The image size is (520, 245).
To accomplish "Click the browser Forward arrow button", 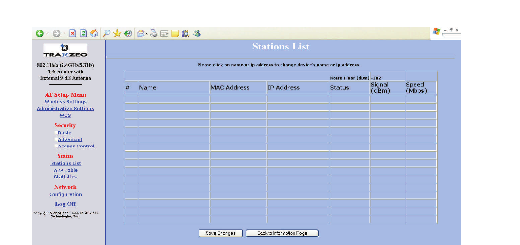I will 57,33.
